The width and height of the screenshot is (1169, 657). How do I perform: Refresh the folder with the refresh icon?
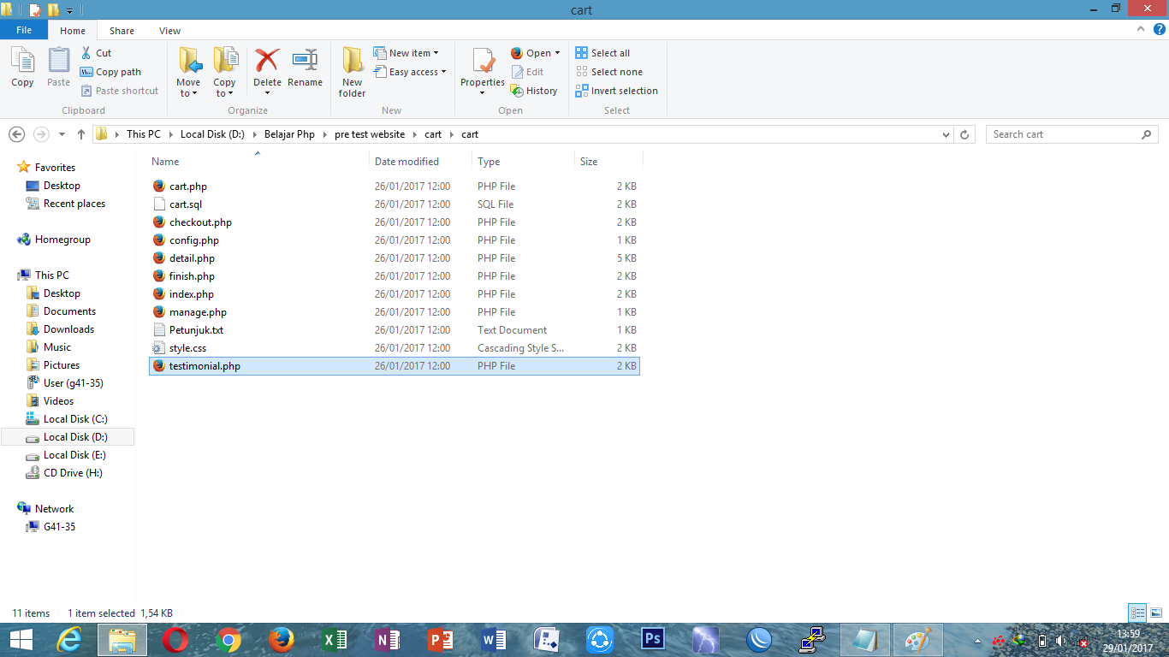click(965, 134)
